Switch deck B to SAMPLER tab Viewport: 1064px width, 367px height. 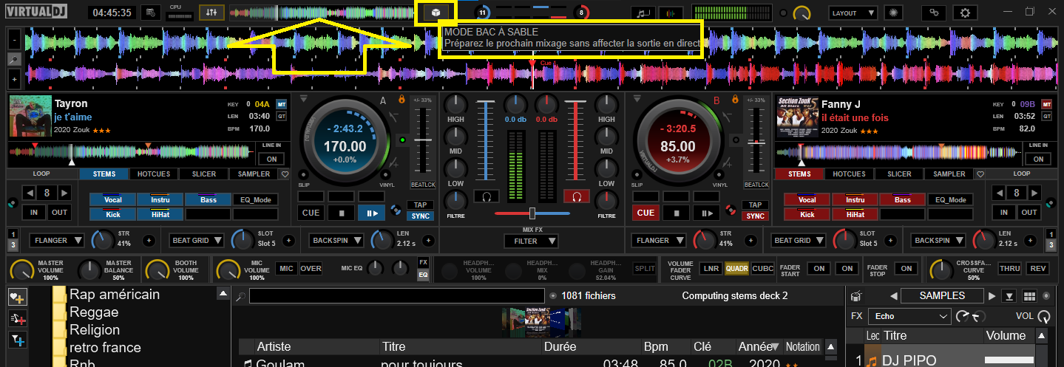click(x=949, y=174)
